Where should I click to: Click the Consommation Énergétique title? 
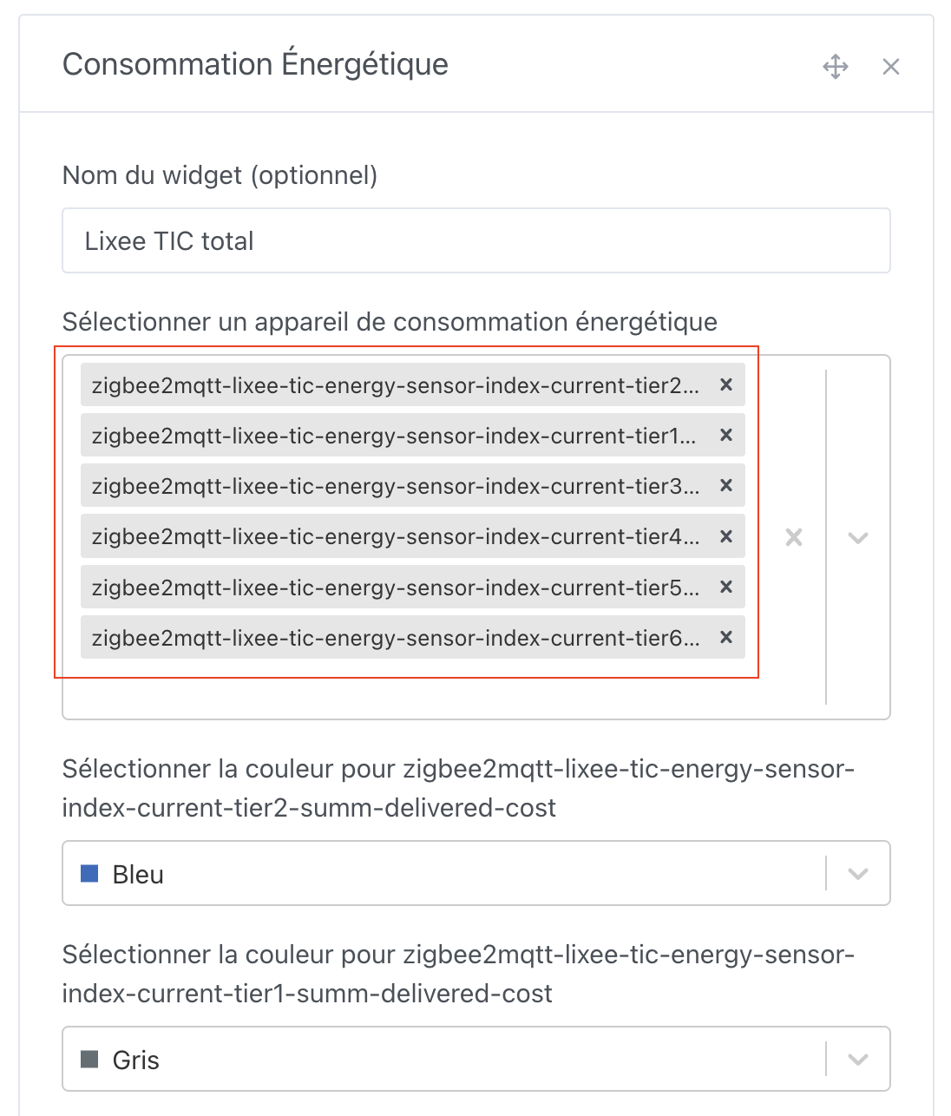tap(255, 63)
